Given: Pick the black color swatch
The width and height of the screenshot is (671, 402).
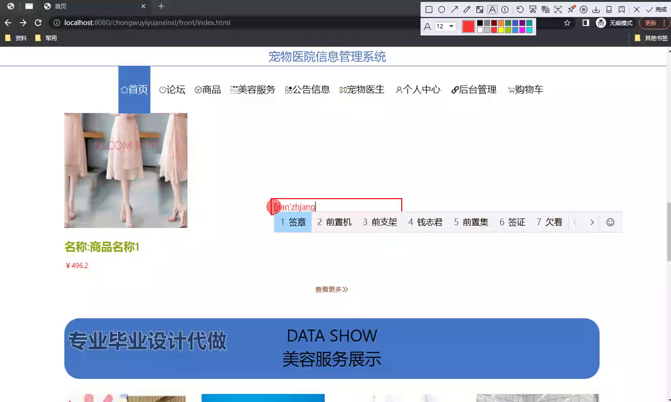Looking at the screenshot, I should click(x=480, y=23).
